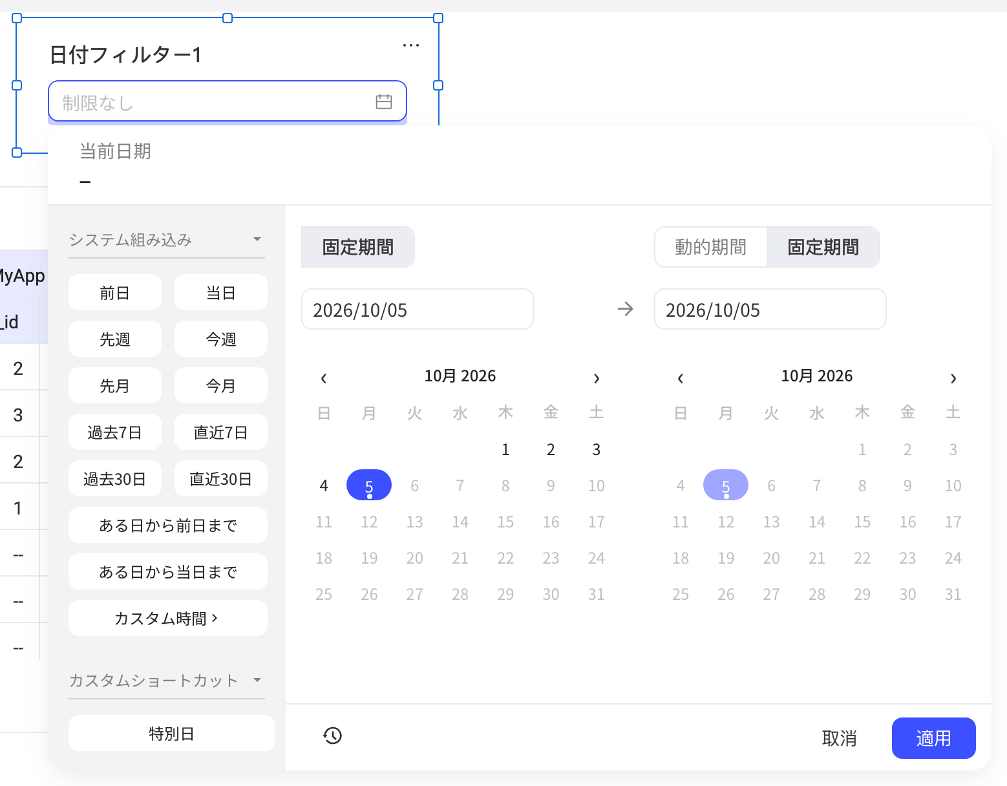Screen dimensions: 1007x786
Task: Click the start date input 2026/10/05
Action: tap(418, 310)
